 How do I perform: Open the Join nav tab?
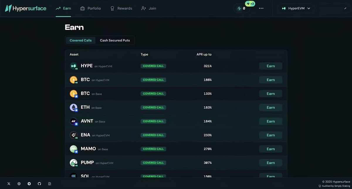tap(148, 8)
